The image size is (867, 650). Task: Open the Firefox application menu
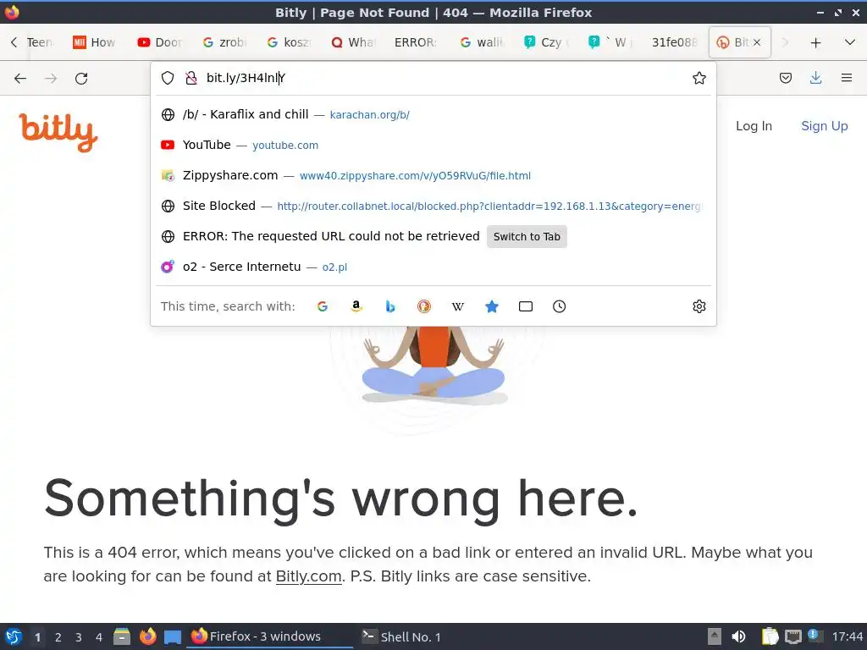847,78
